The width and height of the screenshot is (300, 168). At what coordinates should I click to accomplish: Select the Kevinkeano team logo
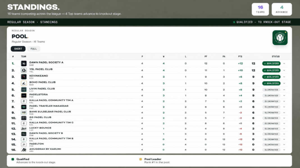click(x=24, y=77)
